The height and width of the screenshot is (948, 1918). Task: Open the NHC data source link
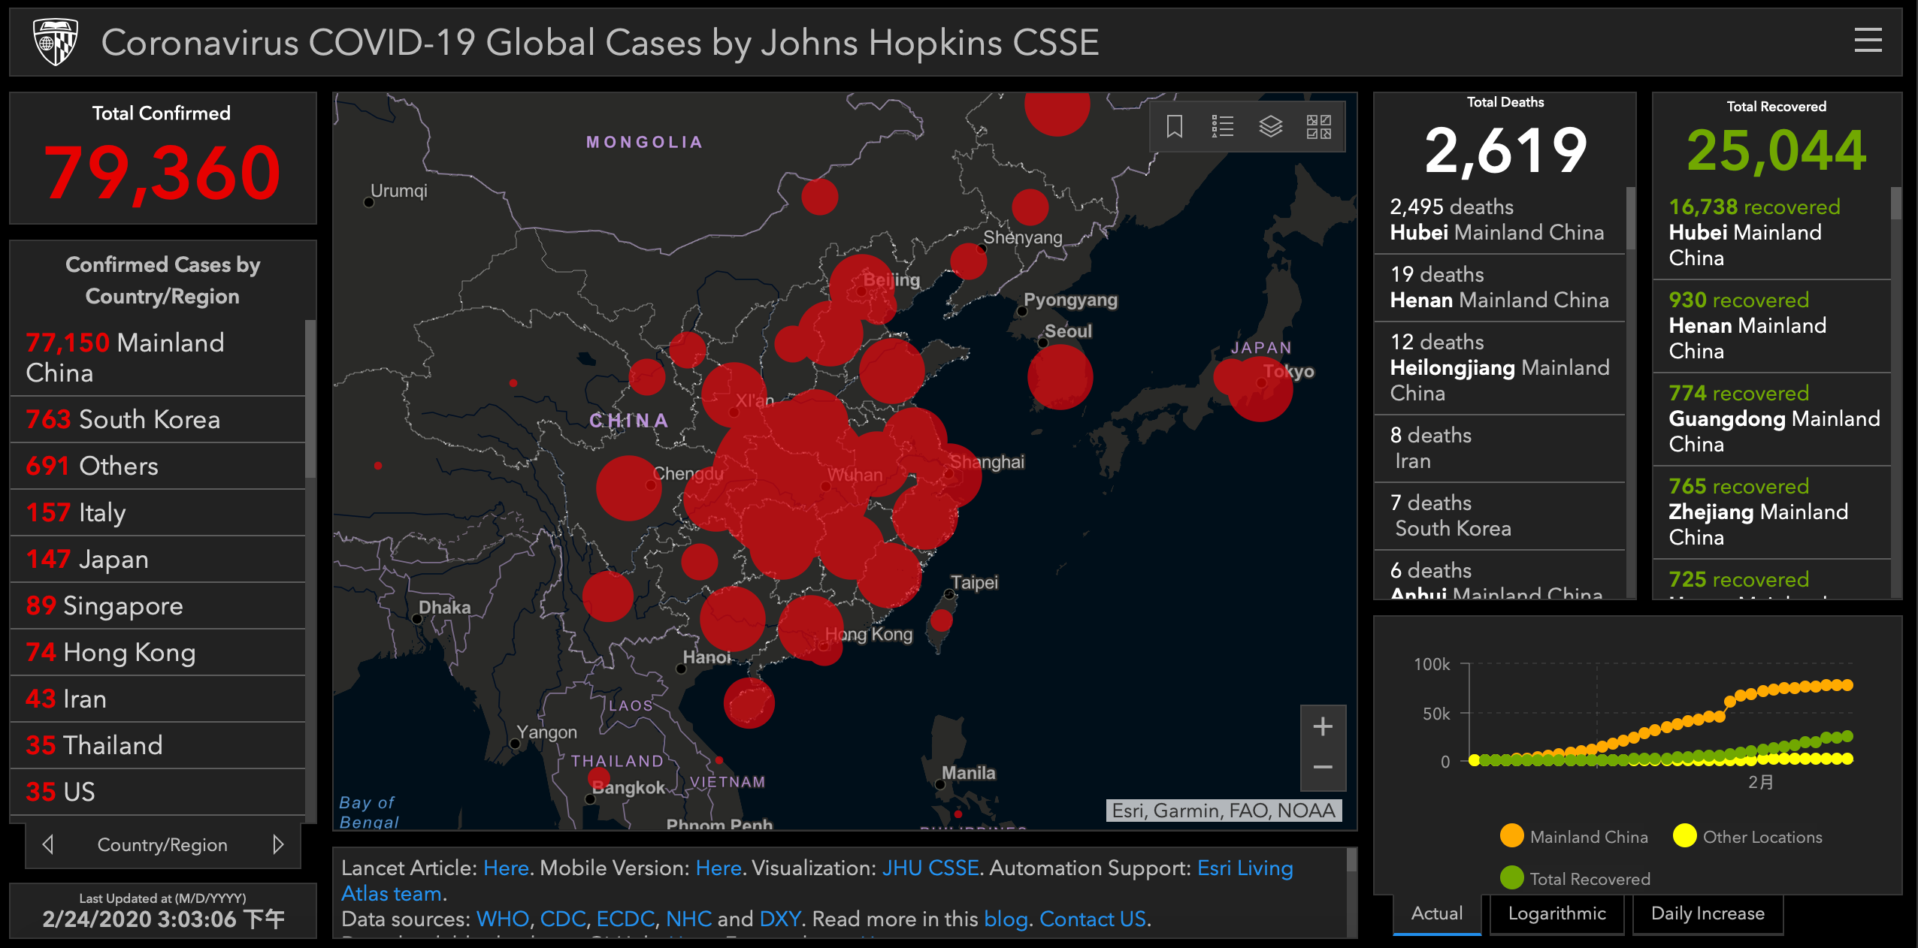(688, 919)
